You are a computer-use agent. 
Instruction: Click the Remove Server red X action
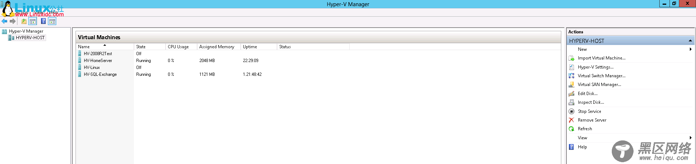coord(571,120)
